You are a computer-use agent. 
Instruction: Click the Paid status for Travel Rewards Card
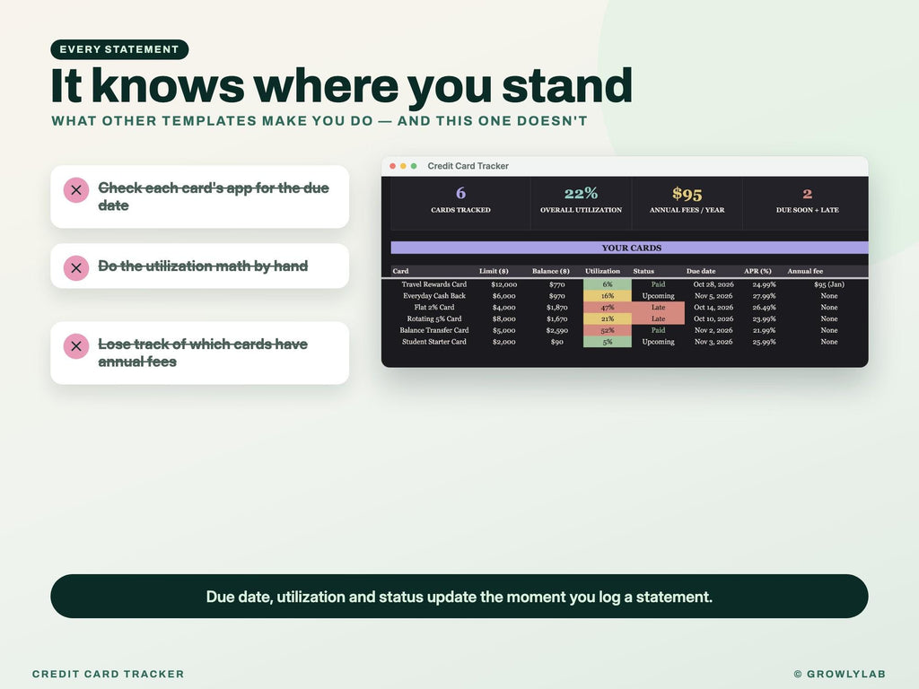tap(658, 284)
